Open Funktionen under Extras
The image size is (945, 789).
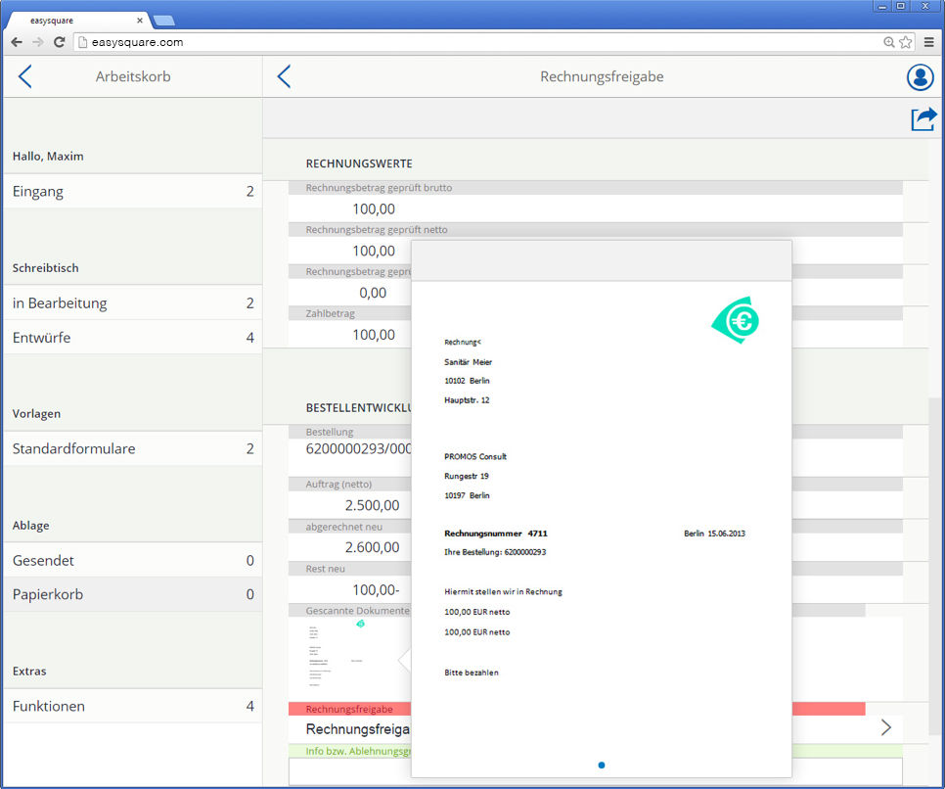click(x=132, y=706)
